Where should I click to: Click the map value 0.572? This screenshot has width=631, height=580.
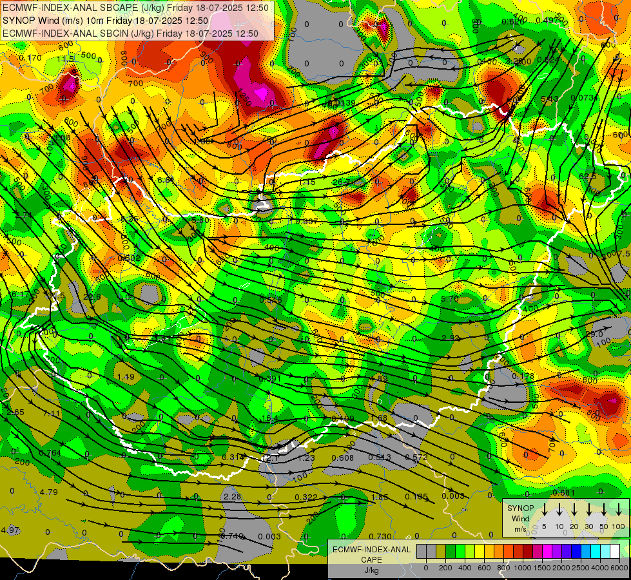[x=416, y=458]
